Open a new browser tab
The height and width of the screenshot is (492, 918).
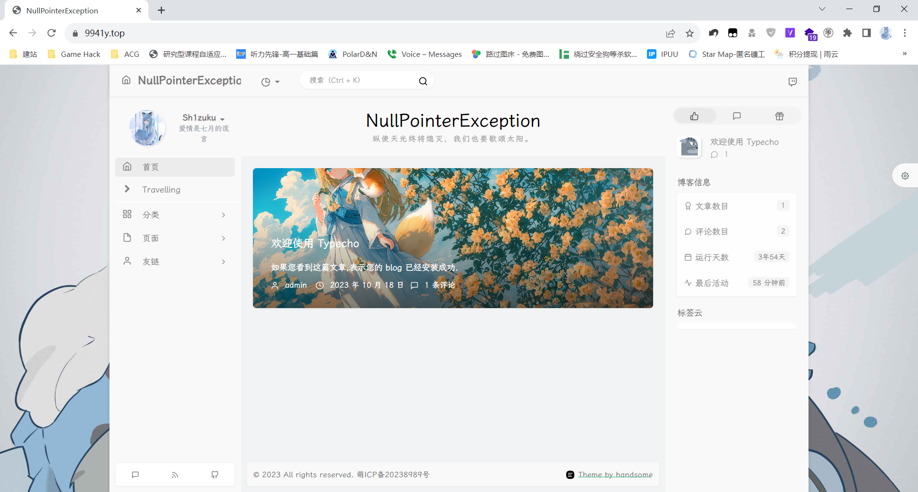coord(162,10)
